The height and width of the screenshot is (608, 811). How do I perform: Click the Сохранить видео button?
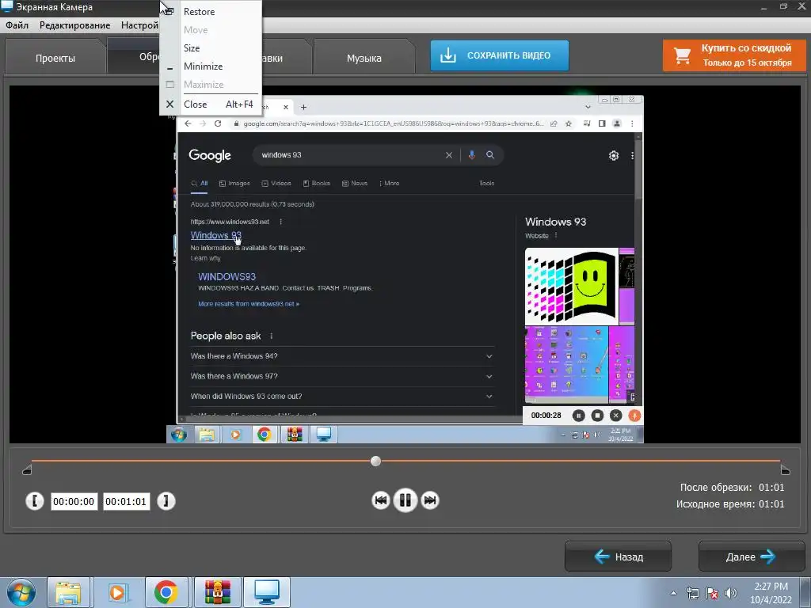[x=500, y=55]
